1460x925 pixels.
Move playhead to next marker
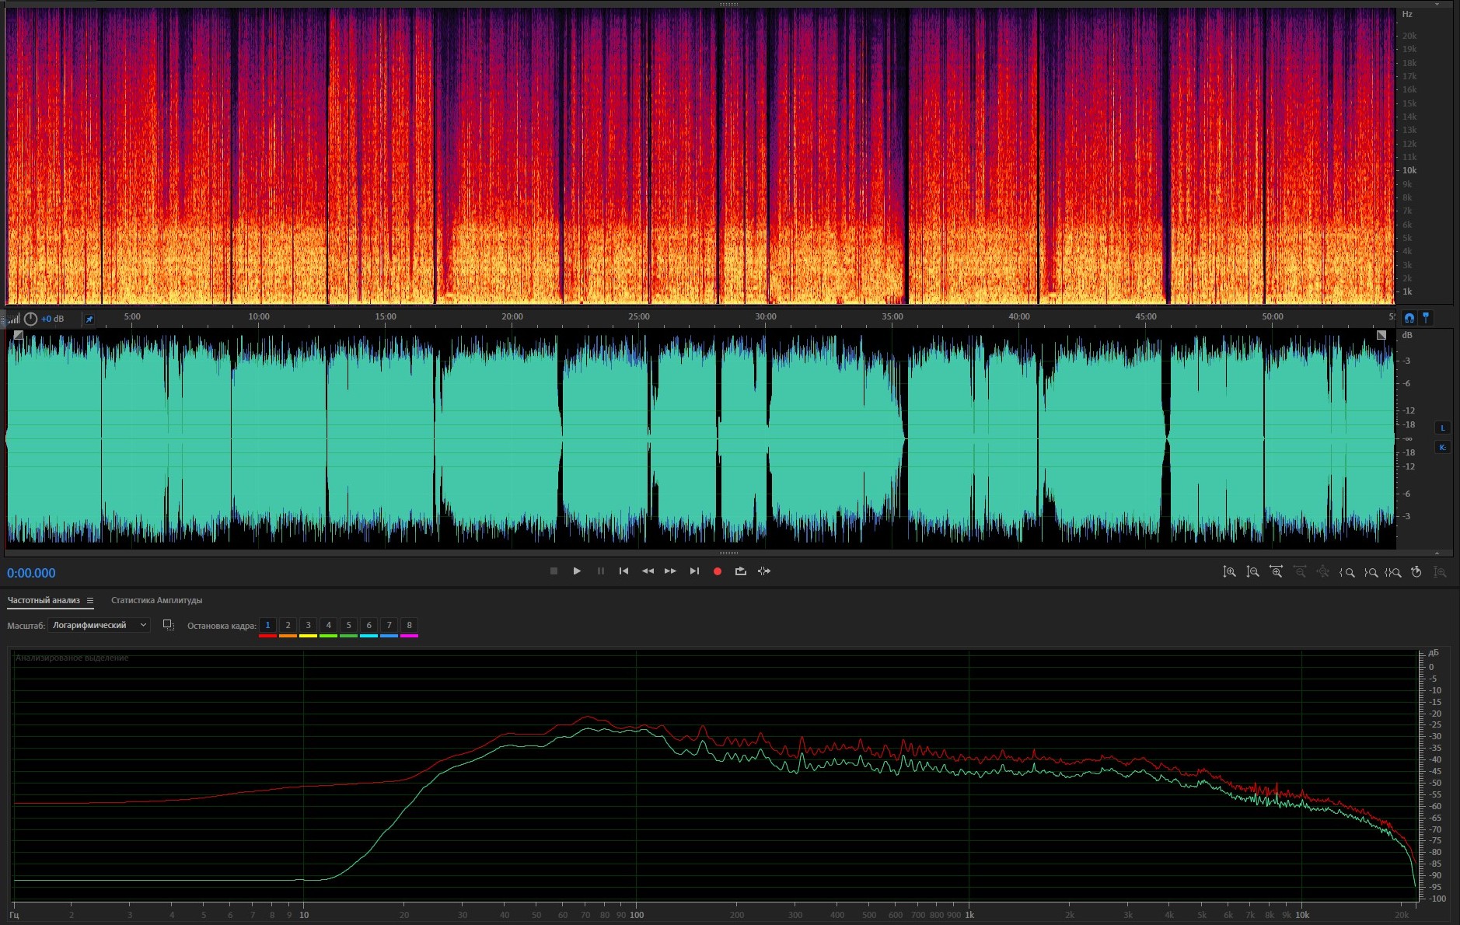pos(694,571)
